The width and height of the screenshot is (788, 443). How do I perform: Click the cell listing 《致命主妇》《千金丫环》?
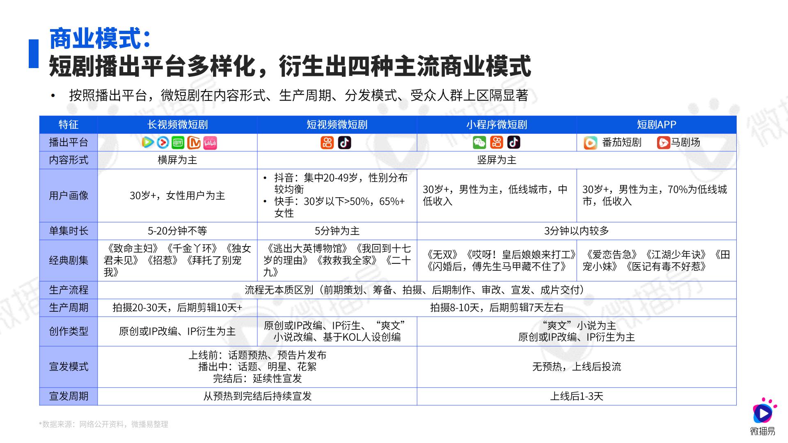[x=177, y=260]
